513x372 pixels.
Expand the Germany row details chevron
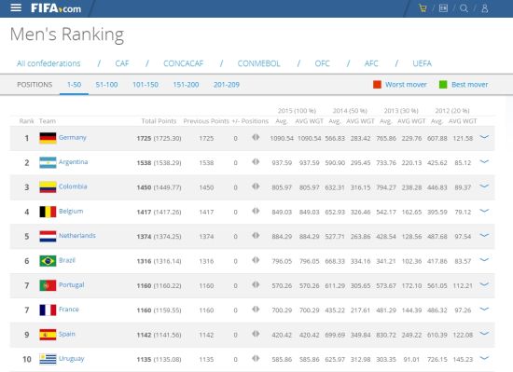(x=484, y=137)
